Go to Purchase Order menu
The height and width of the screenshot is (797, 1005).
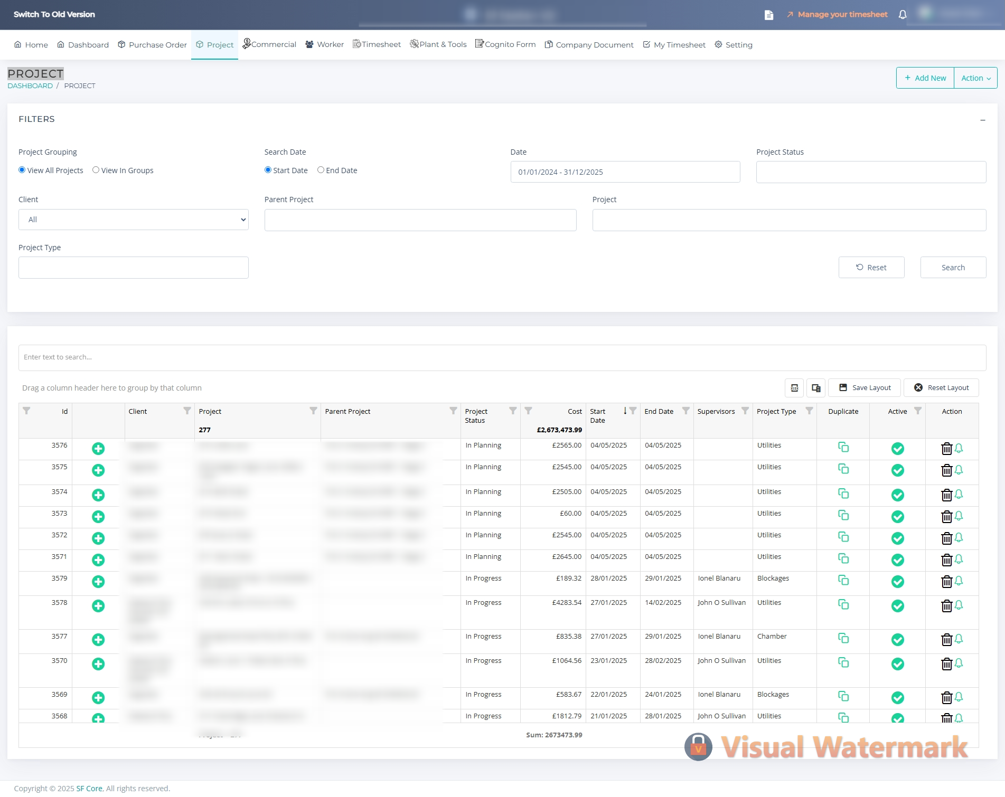tap(152, 45)
